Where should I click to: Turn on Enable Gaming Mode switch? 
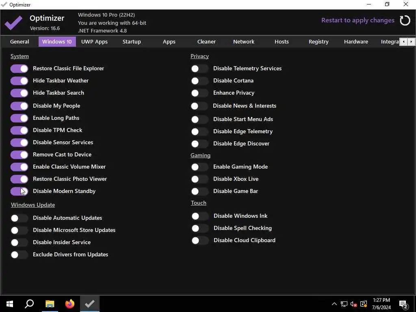coord(199,167)
